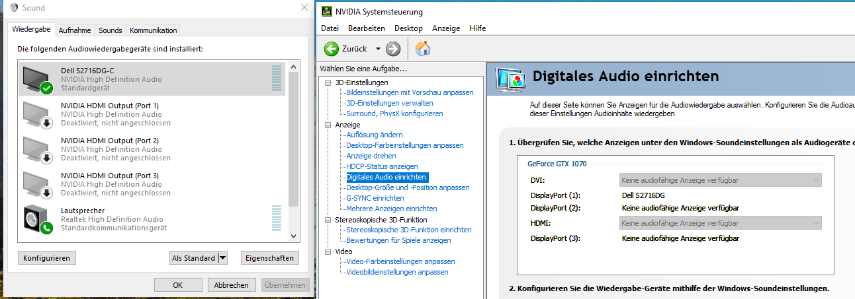855x299 pixels.
Task: Go to the NVIDIA home page icon
Action: (x=422, y=48)
